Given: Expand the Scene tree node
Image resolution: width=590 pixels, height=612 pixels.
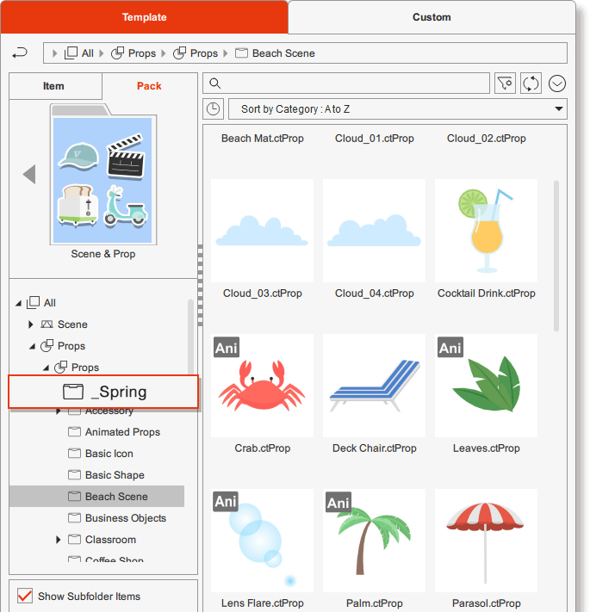Looking at the screenshot, I should coord(31,325).
